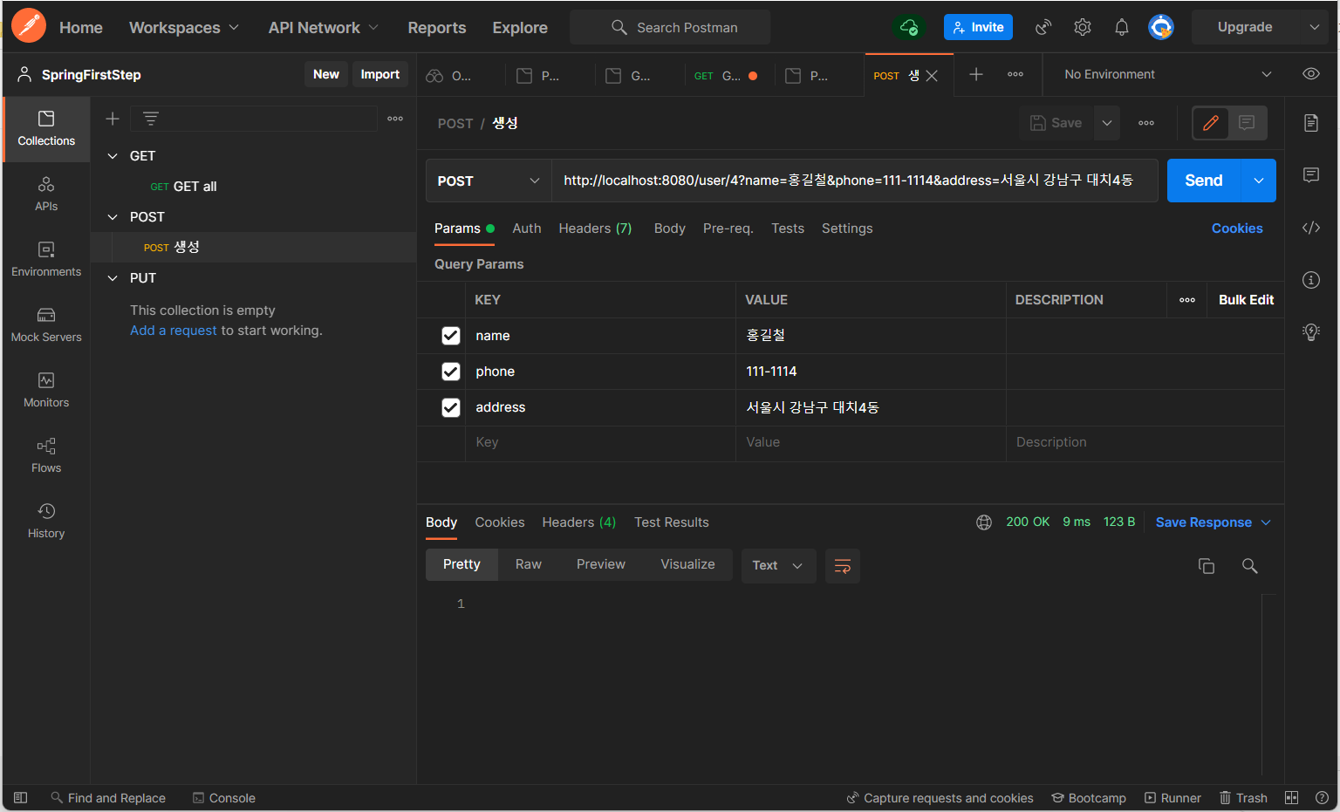1340x812 pixels.
Task: Toggle the sidebar visibility in status bar
Action: [x=21, y=798]
